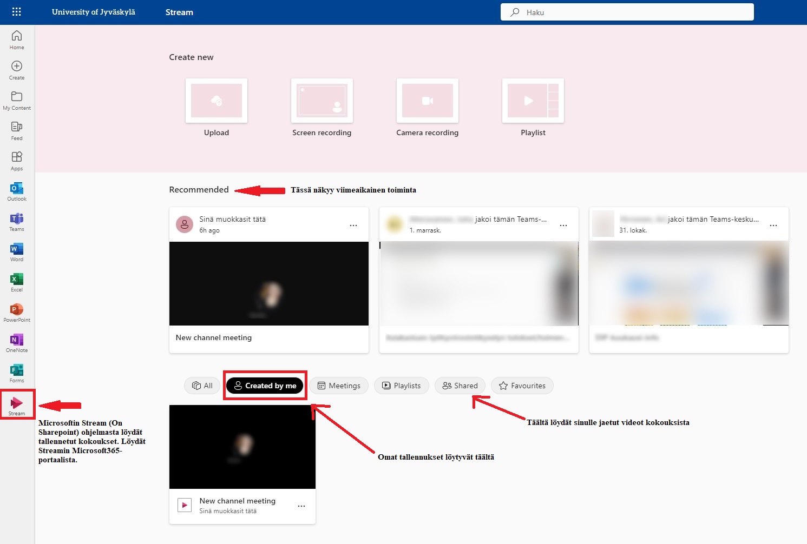
Task: Open the app launcher waffle icon
Action: coord(16,12)
